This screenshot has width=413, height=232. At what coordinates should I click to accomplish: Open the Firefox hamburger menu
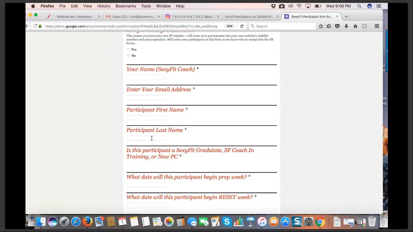pyautogui.click(x=377, y=26)
